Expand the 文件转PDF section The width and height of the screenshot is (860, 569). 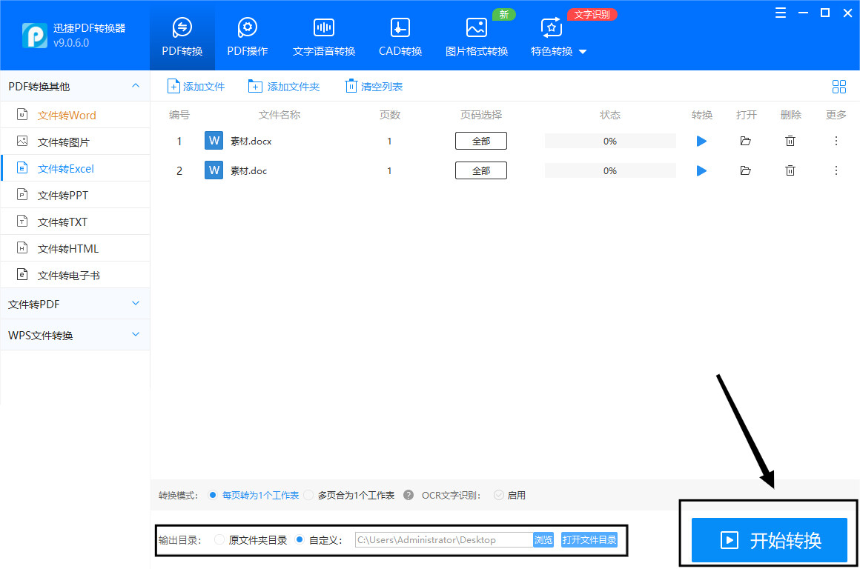click(75, 303)
